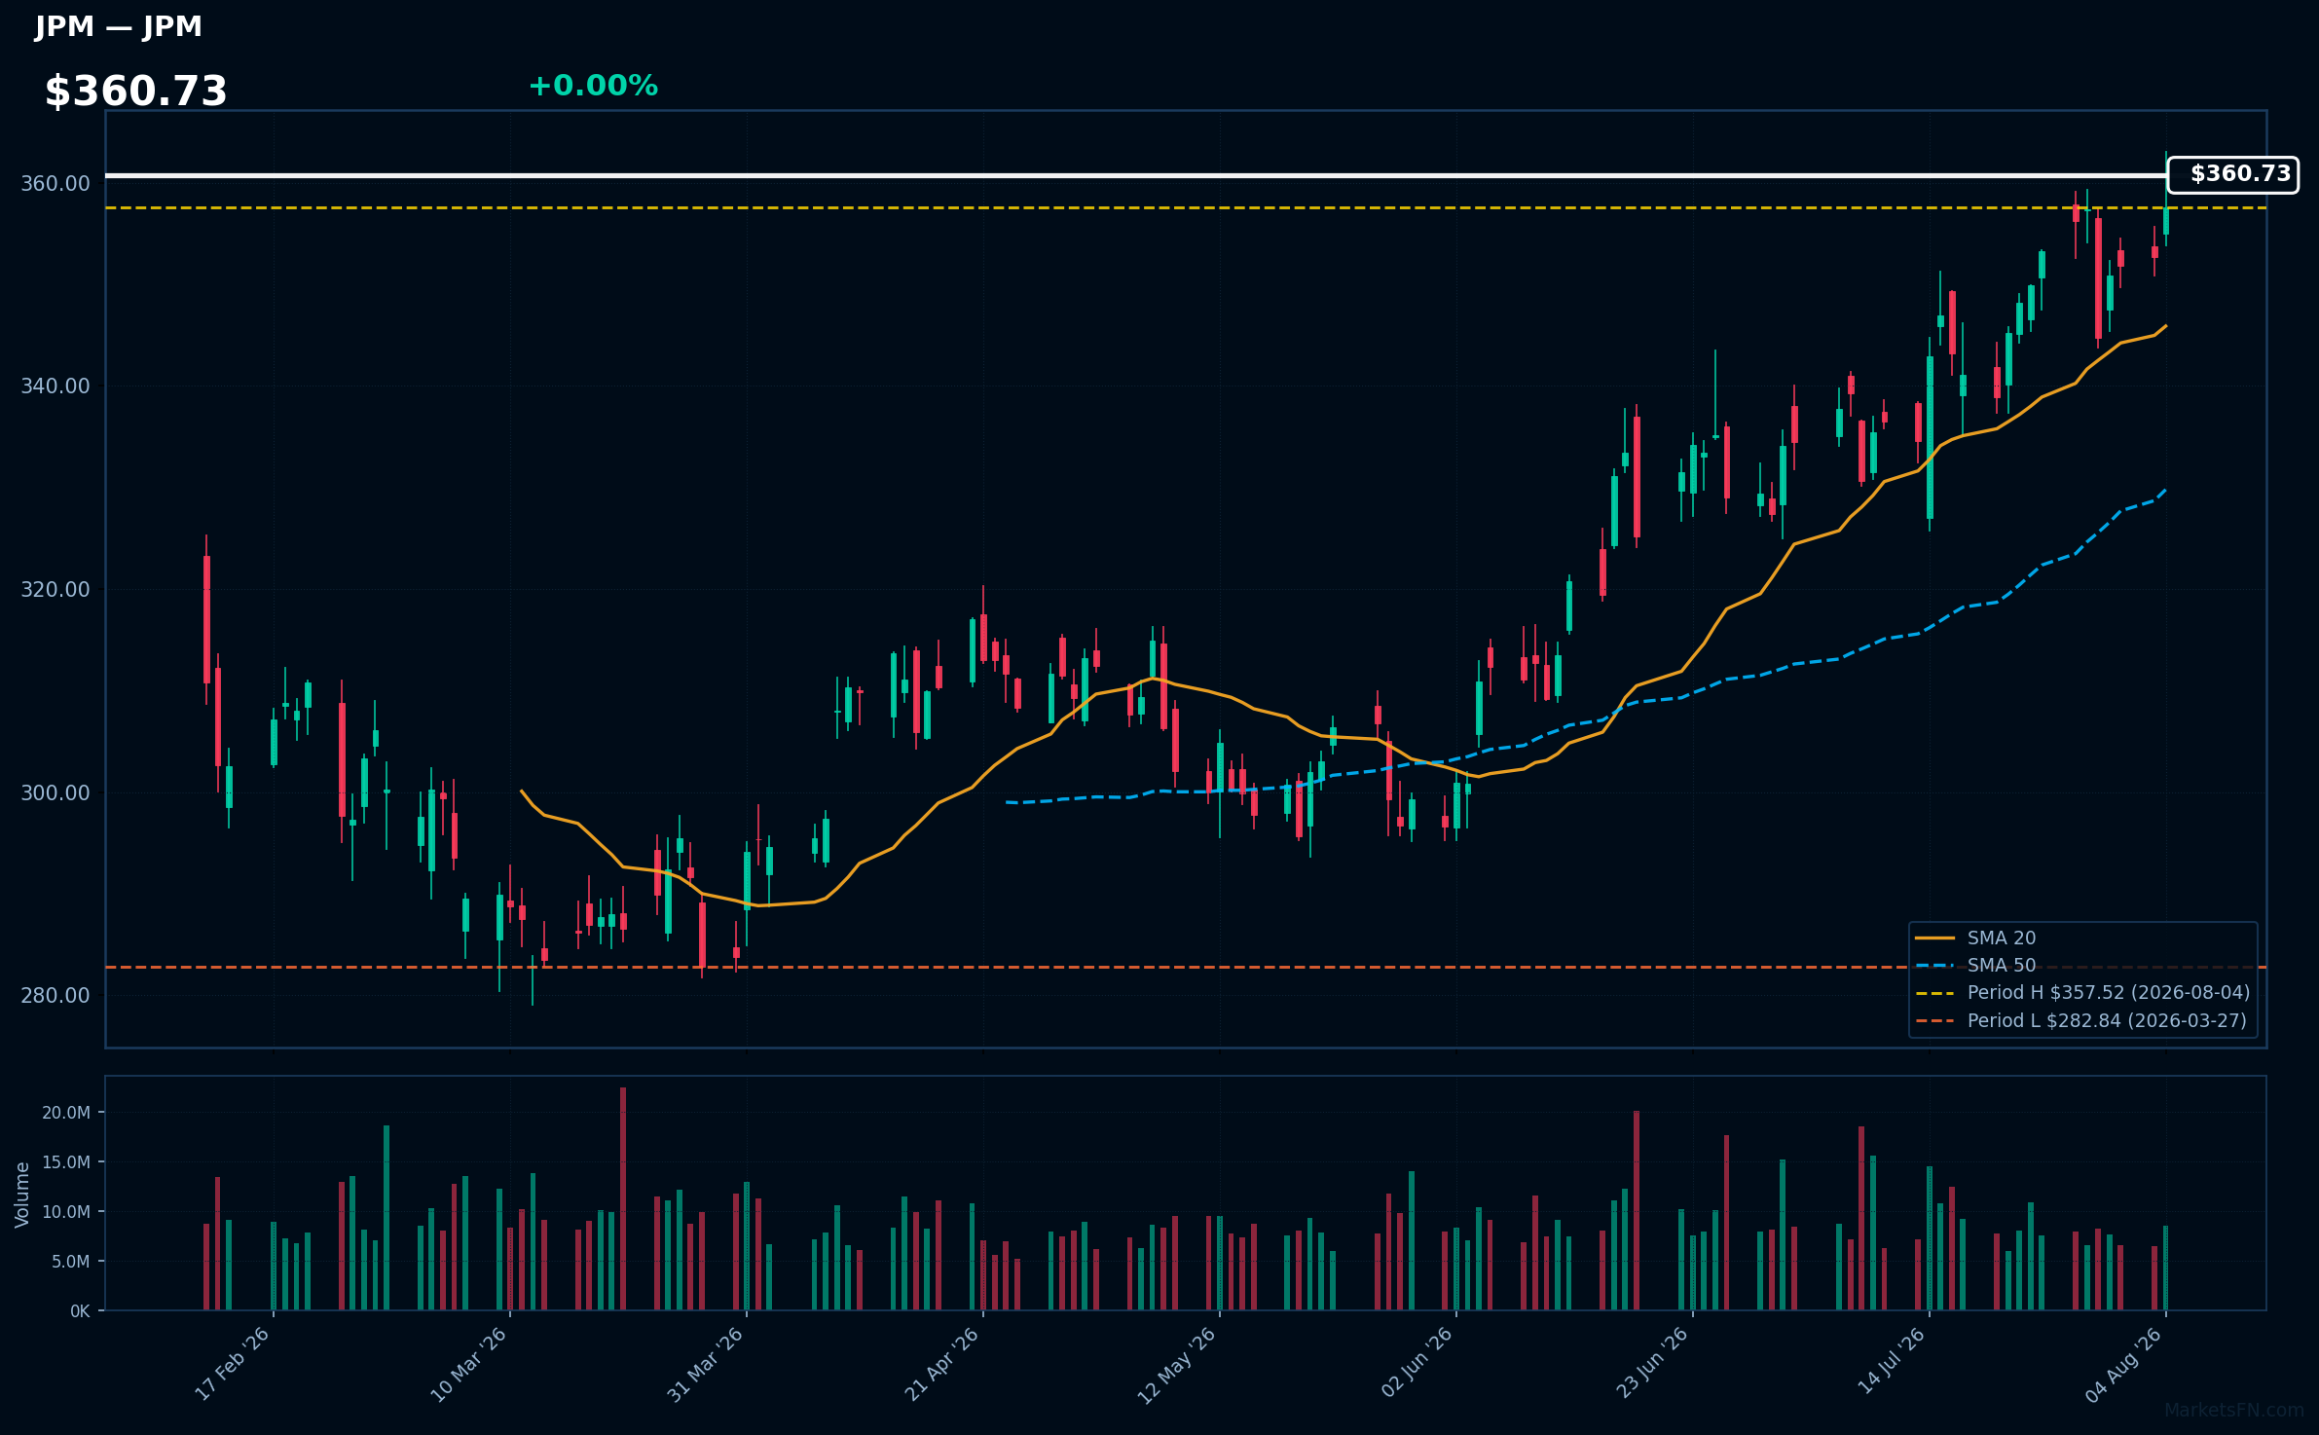Select the 23 Jun '26 date label

(x=1652, y=1363)
